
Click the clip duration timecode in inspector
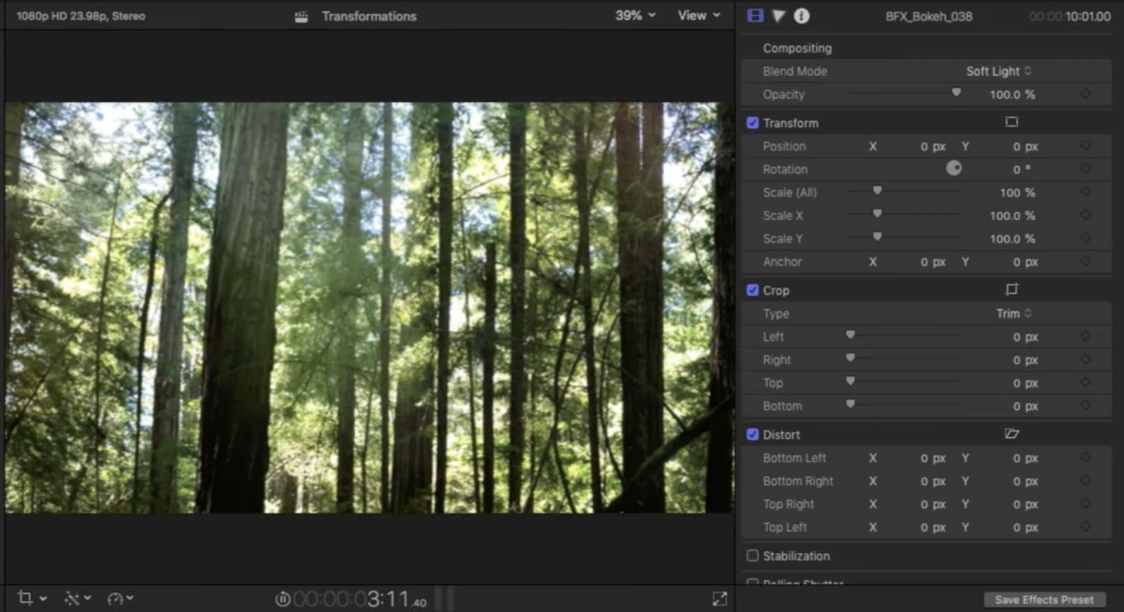pyautogui.click(x=1069, y=16)
